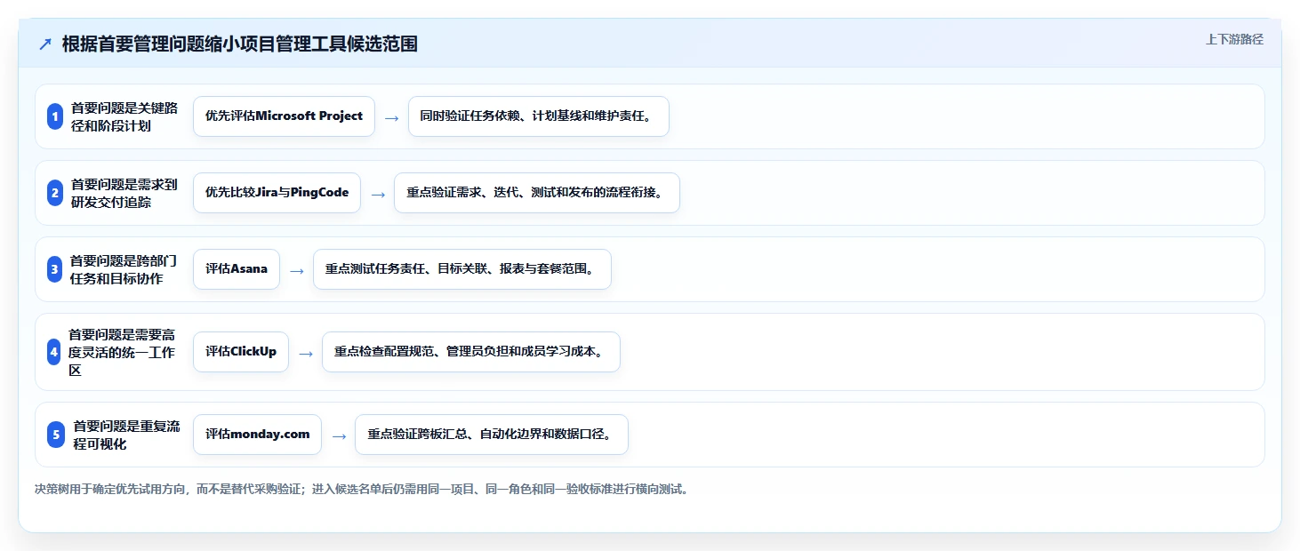Click the step number 1 badge
The image size is (1300, 551).
55,116
